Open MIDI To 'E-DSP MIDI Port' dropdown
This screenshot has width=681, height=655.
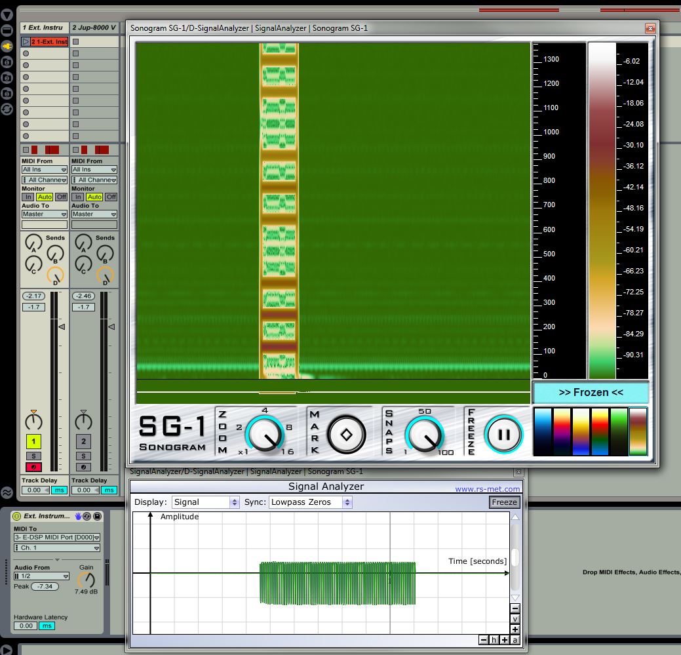click(57, 537)
